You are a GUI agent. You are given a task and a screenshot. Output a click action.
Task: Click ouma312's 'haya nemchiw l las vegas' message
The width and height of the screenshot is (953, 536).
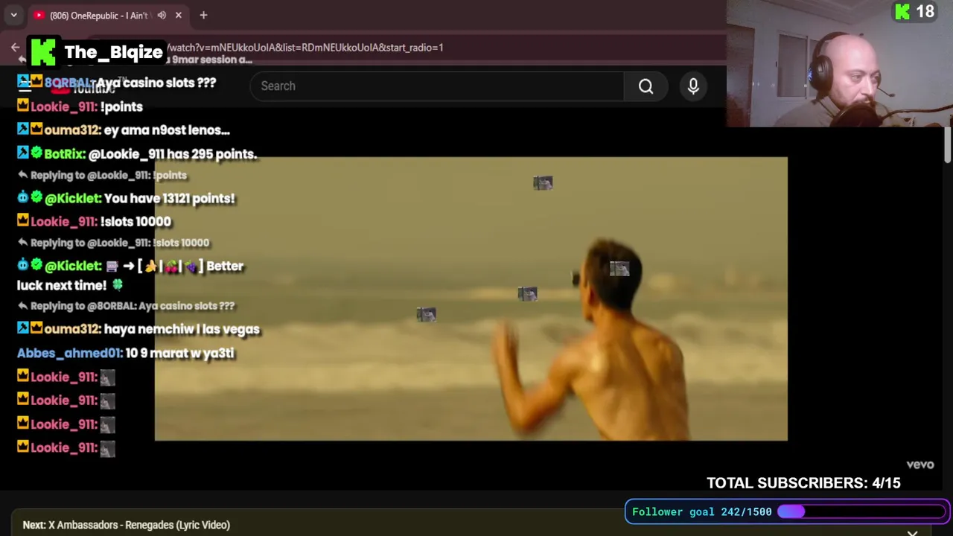(182, 329)
